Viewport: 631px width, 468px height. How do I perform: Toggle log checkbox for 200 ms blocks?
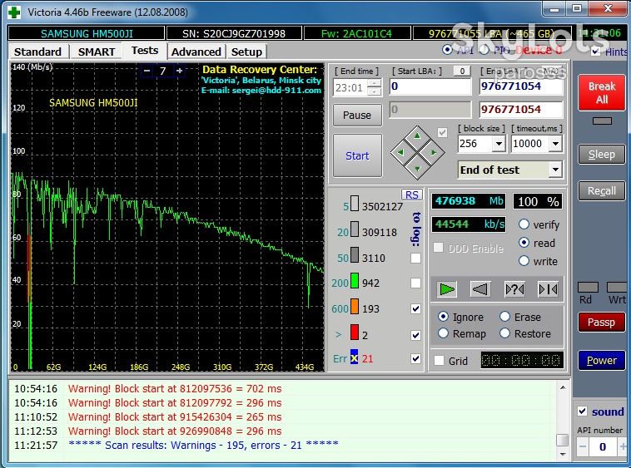pyautogui.click(x=415, y=283)
